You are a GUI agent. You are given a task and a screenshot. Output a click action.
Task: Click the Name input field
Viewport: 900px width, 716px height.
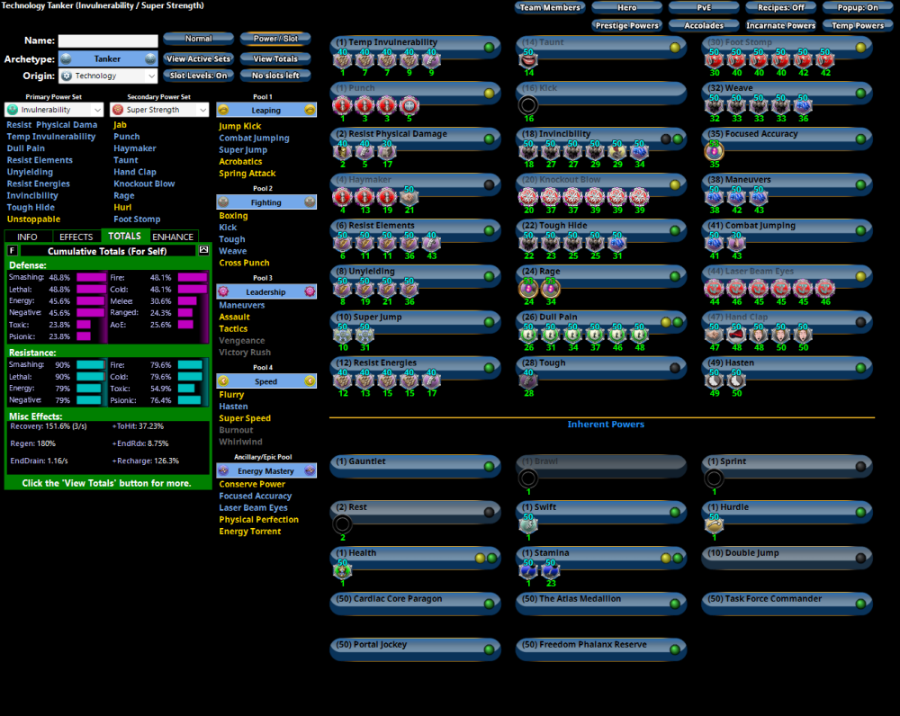[108, 40]
